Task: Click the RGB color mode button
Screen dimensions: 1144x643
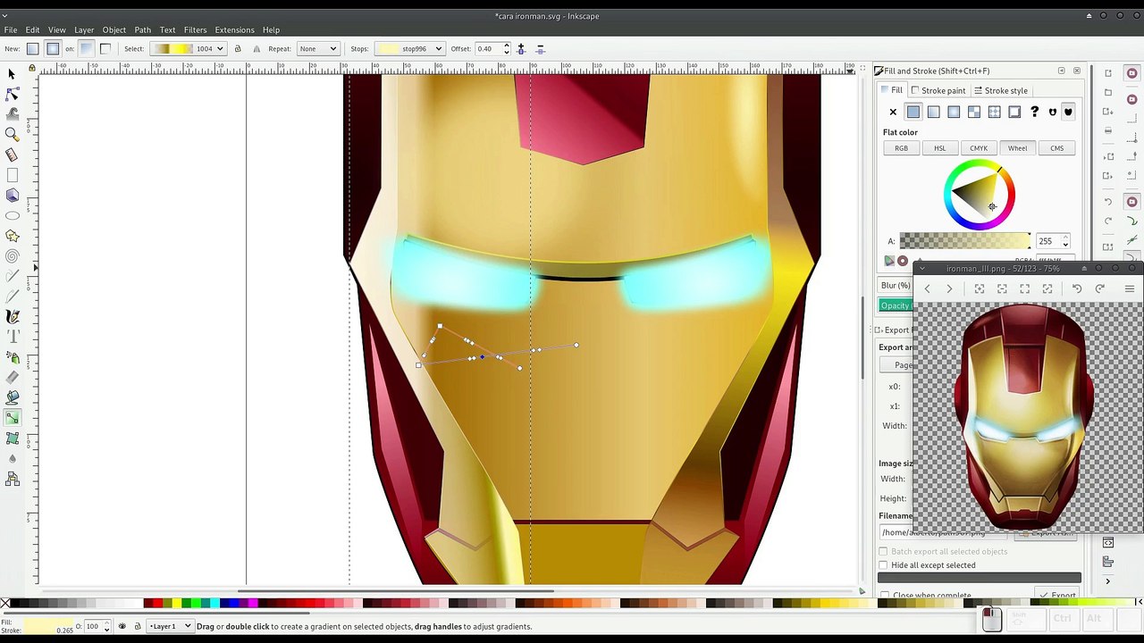Action: 901,148
